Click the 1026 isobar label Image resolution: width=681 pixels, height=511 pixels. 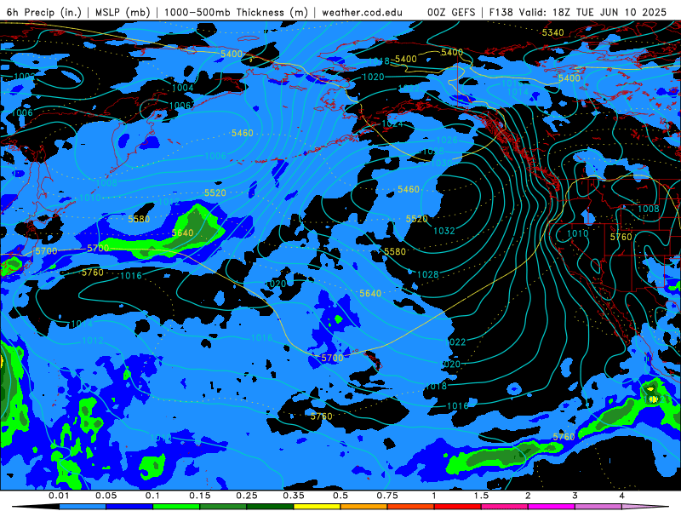(x=447, y=140)
